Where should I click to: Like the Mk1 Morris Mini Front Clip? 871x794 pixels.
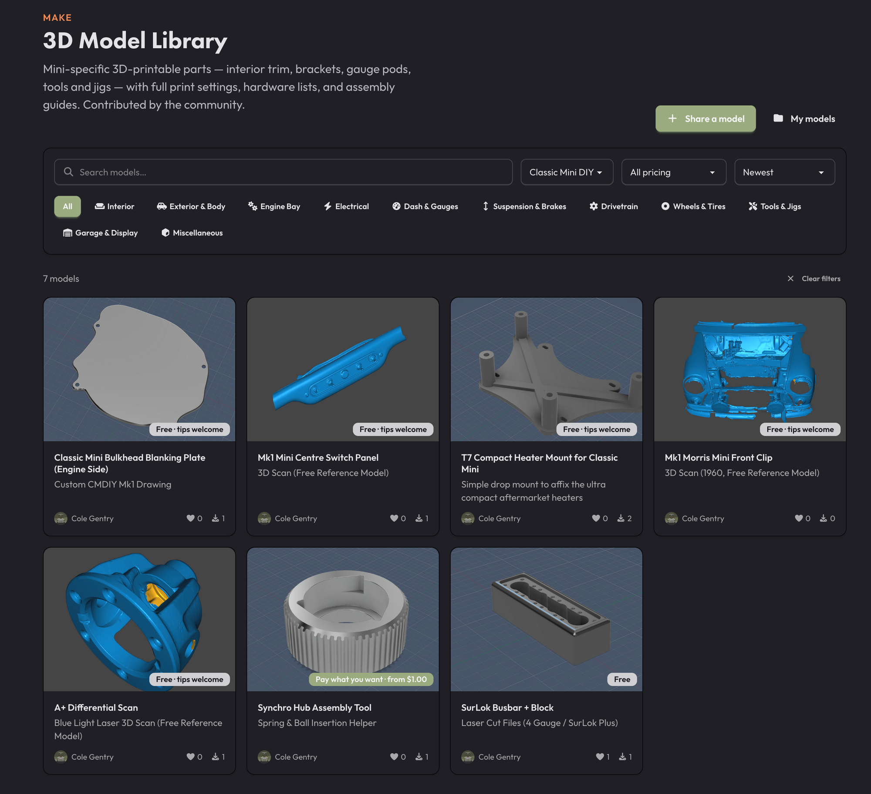[799, 518]
